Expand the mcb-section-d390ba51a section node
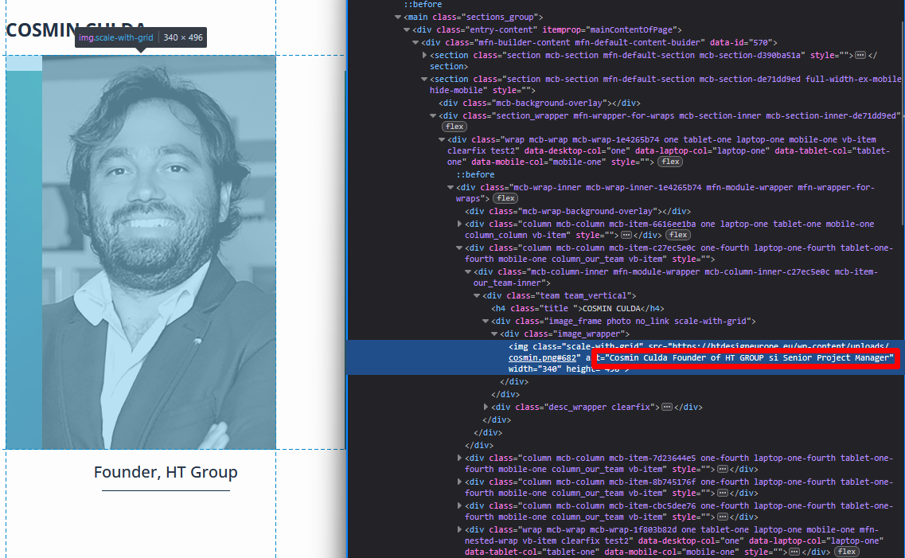 (424, 56)
